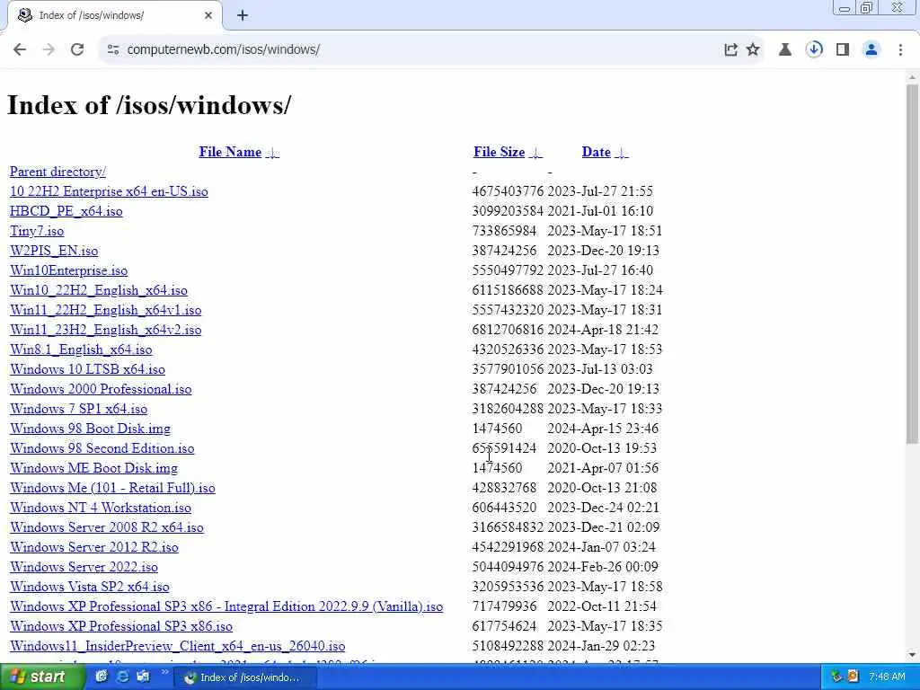The width and height of the screenshot is (920, 690).
Task: Open Win11_23H2_English_x64v2.iso link
Action: click(106, 330)
